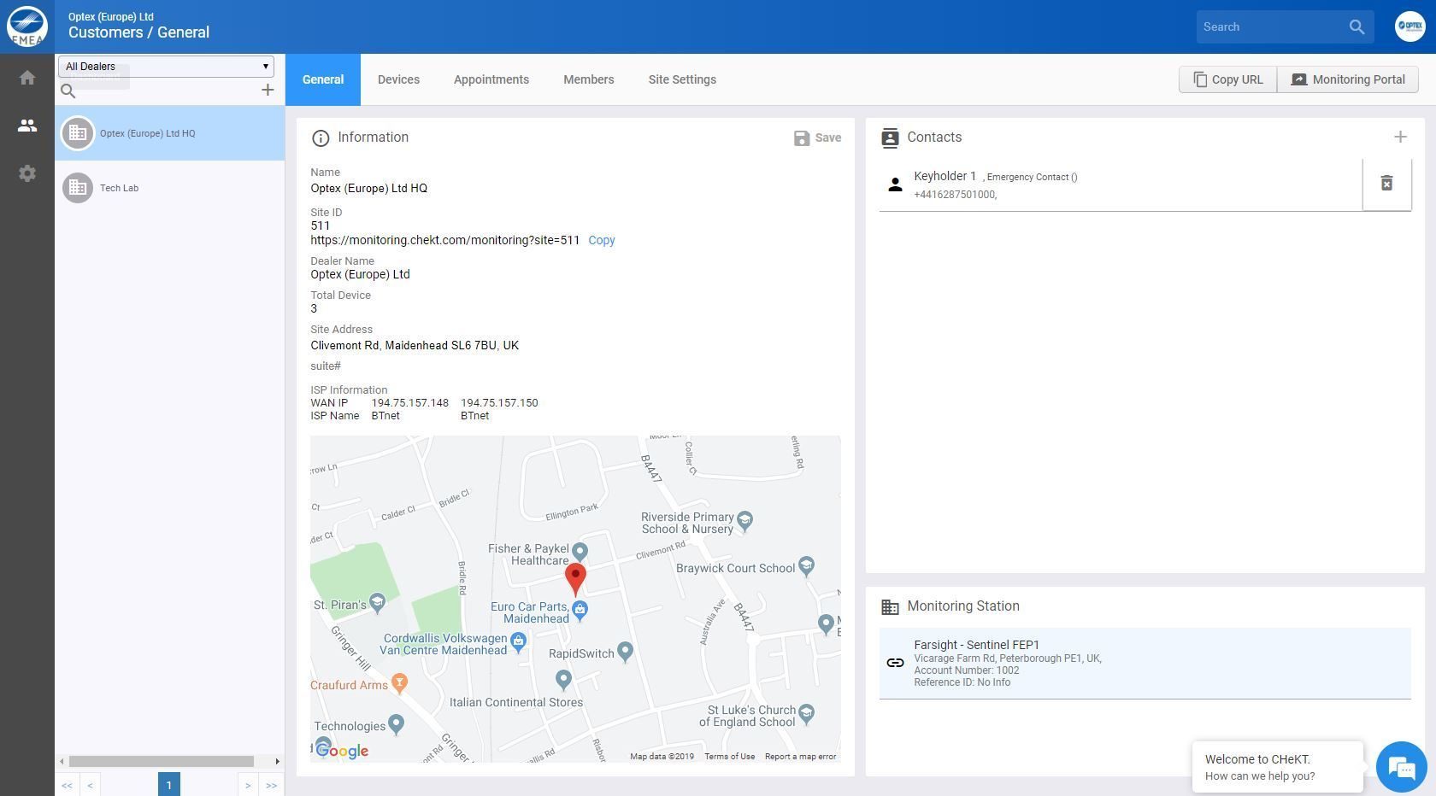Copy the monitoring site link
The image size is (1436, 796).
[602, 240]
